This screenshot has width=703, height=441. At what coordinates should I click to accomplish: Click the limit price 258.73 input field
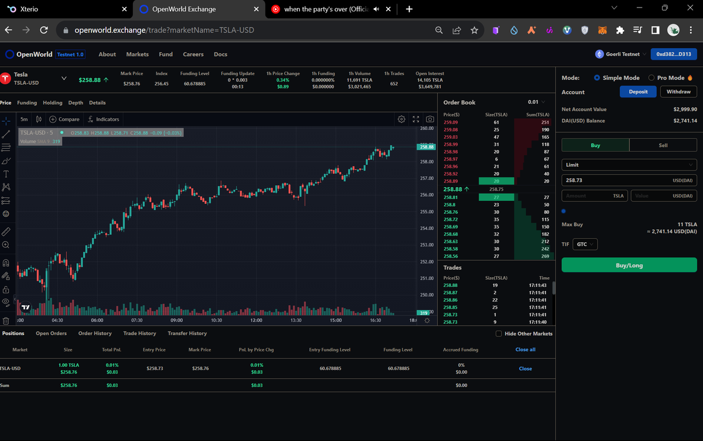tap(629, 181)
